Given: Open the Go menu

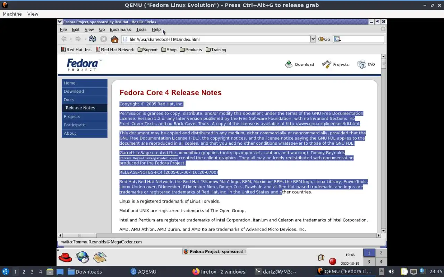Looking at the screenshot, I should (x=102, y=29).
